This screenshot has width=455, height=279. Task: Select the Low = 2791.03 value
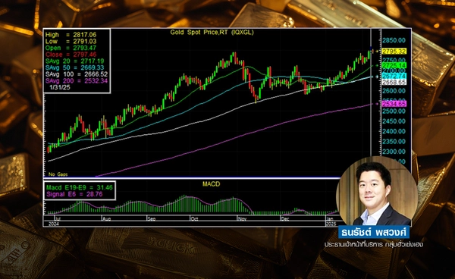tap(71, 42)
